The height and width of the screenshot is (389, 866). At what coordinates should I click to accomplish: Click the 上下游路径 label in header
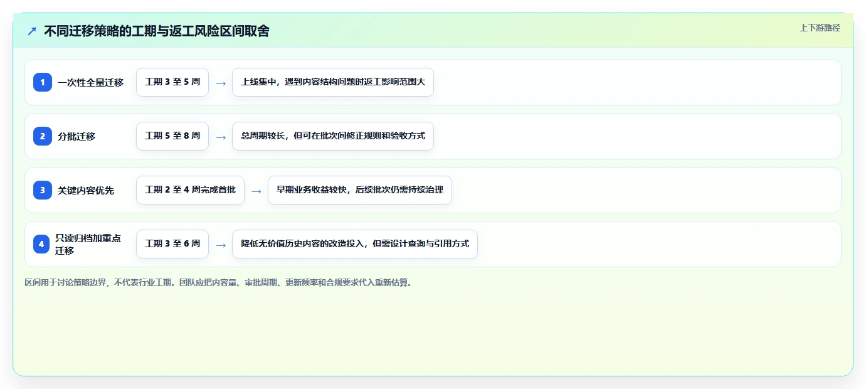(x=820, y=28)
